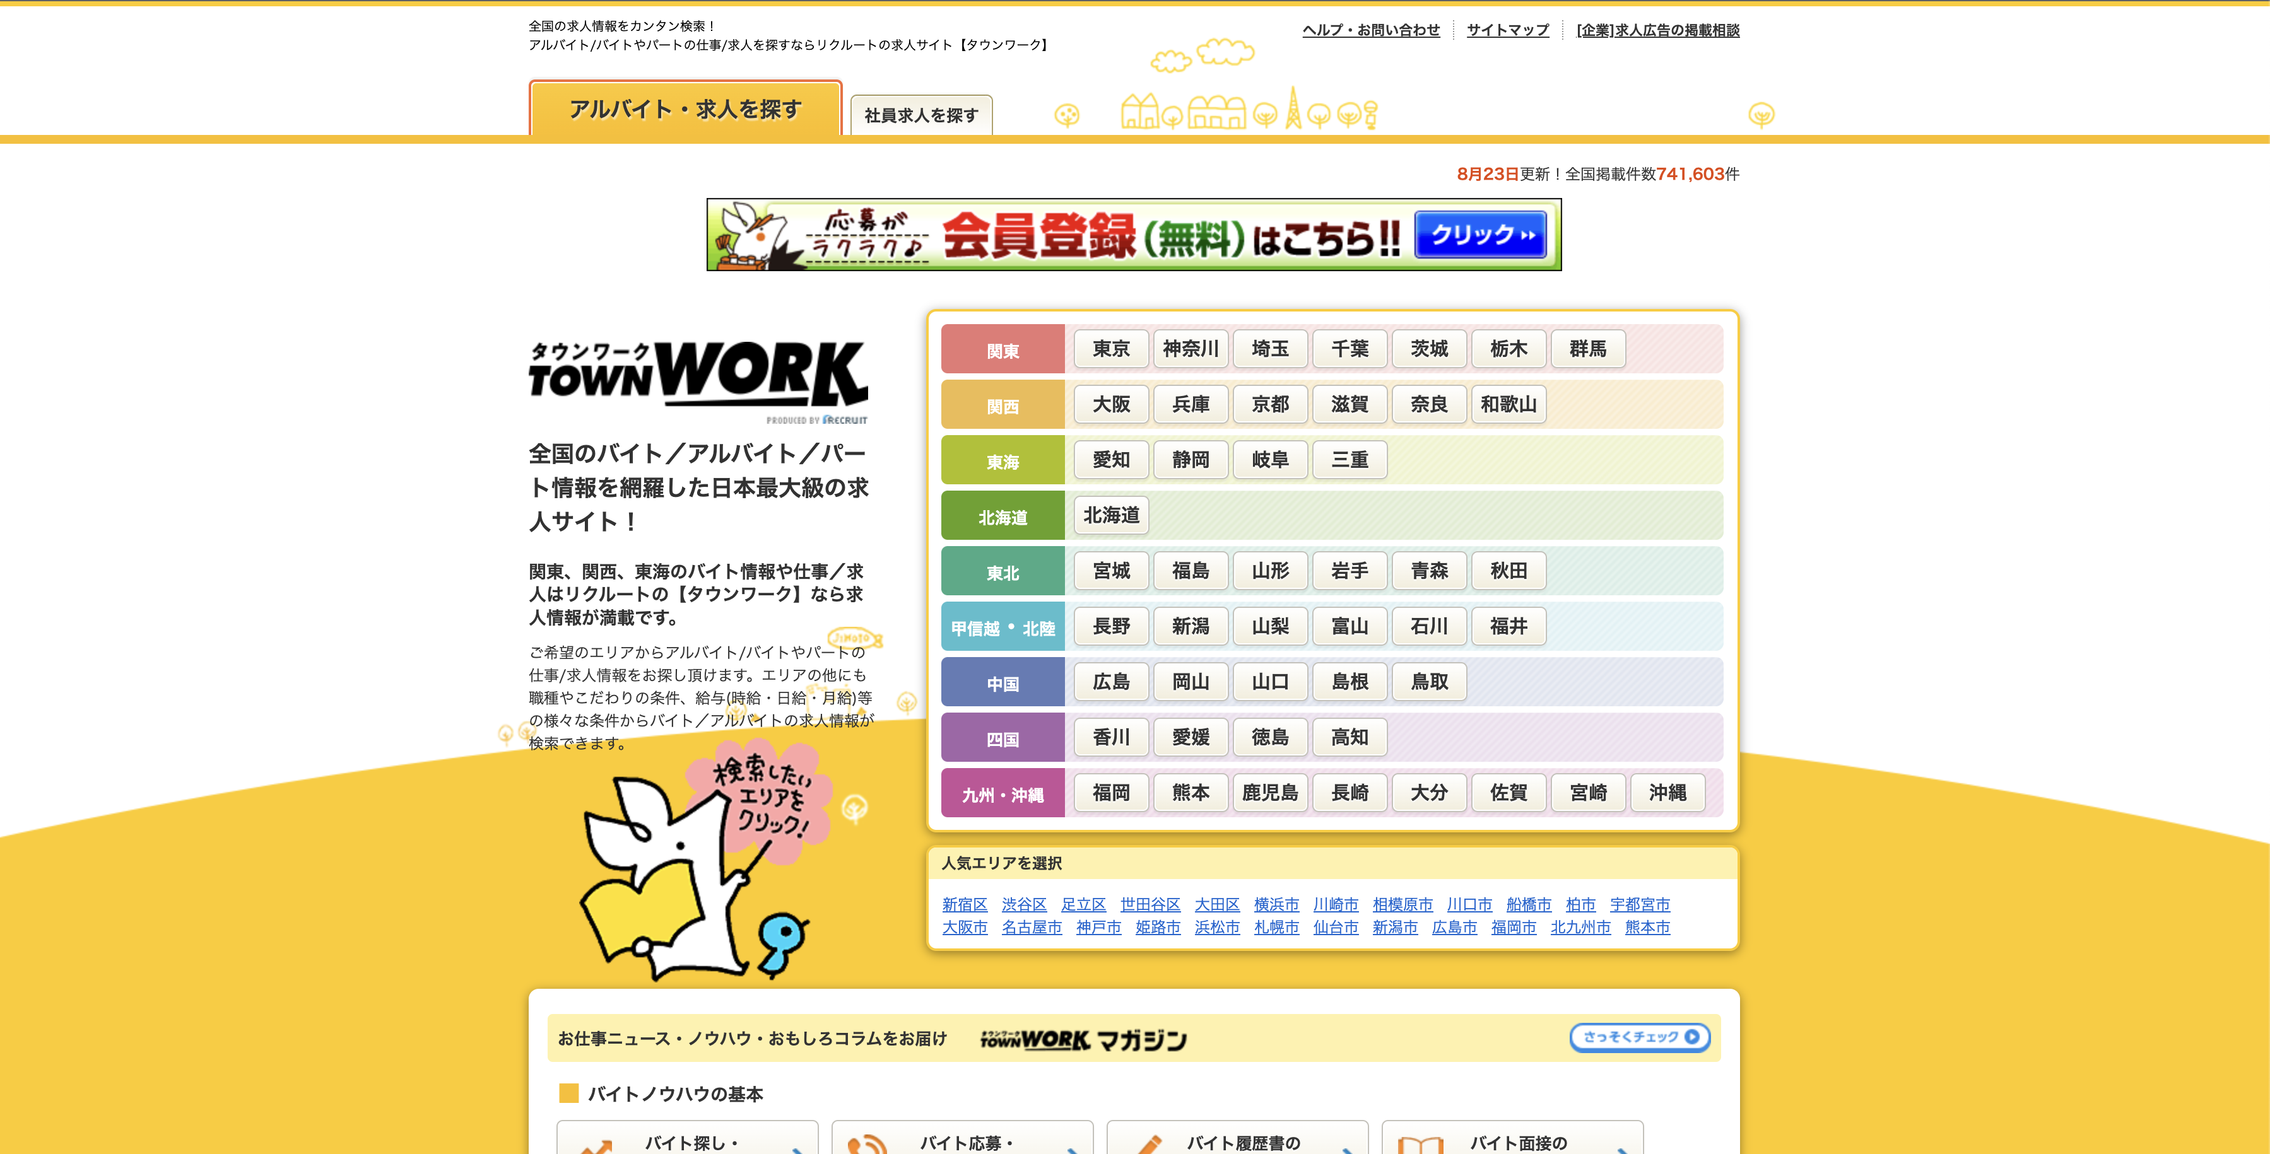Open the [企業]求人広告の掲載相談 link
The width and height of the screenshot is (2270, 1154).
tap(1657, 30)
